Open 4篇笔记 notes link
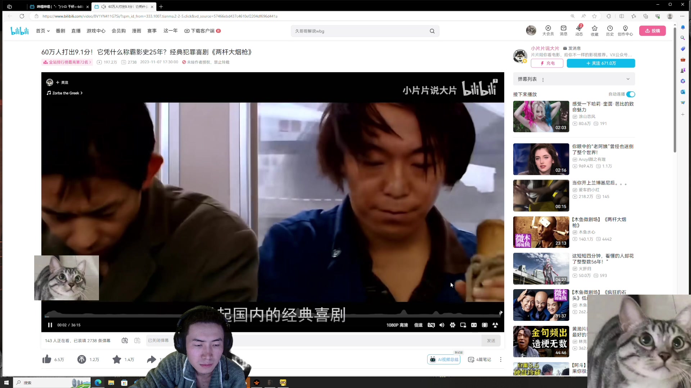691x388 pixels. click(x=479, y=360)
